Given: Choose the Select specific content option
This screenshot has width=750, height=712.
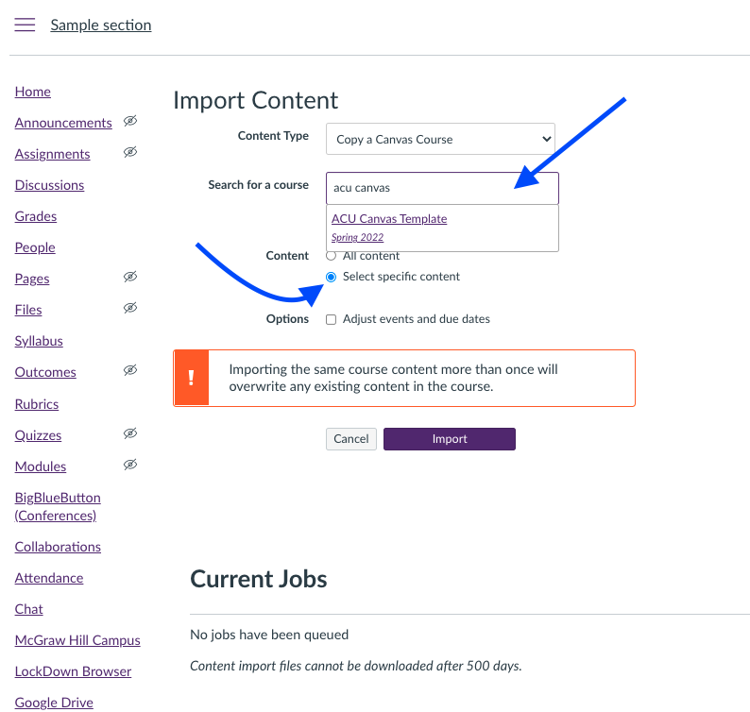Looking at the screenshot, I should coord(331,277).
